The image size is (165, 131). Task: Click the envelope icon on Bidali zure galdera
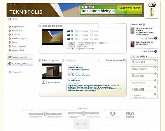pyautogui.click(x=10, y=63)
